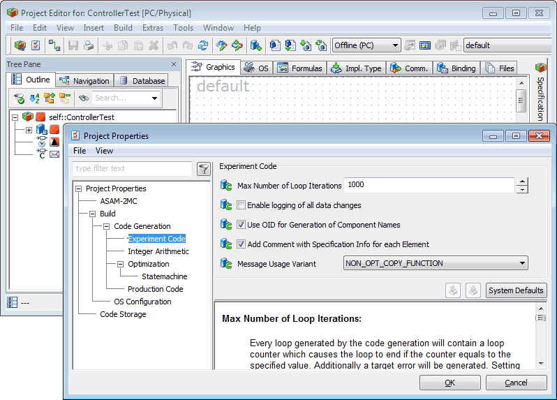
Task: Click the colorful cube icon in the main toolbar
Action: [x=20, y=45]
